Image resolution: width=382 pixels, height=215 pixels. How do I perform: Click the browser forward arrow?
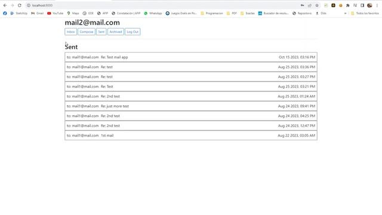pyautogui.click(x=12, y=5)
